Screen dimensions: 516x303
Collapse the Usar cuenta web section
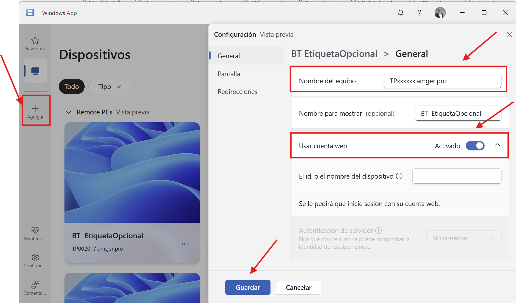(x=497, y=145)
